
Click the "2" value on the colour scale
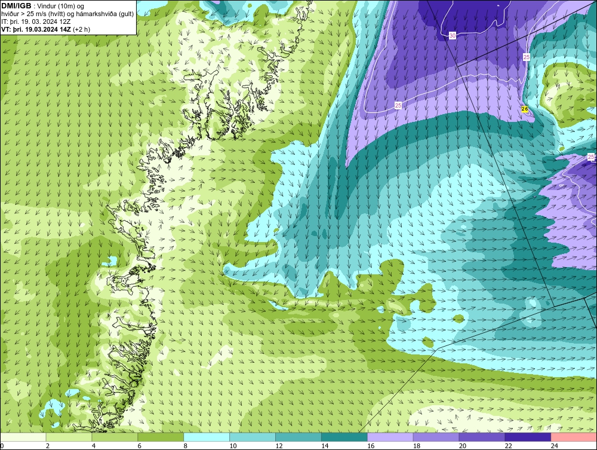tap(48, 446)
